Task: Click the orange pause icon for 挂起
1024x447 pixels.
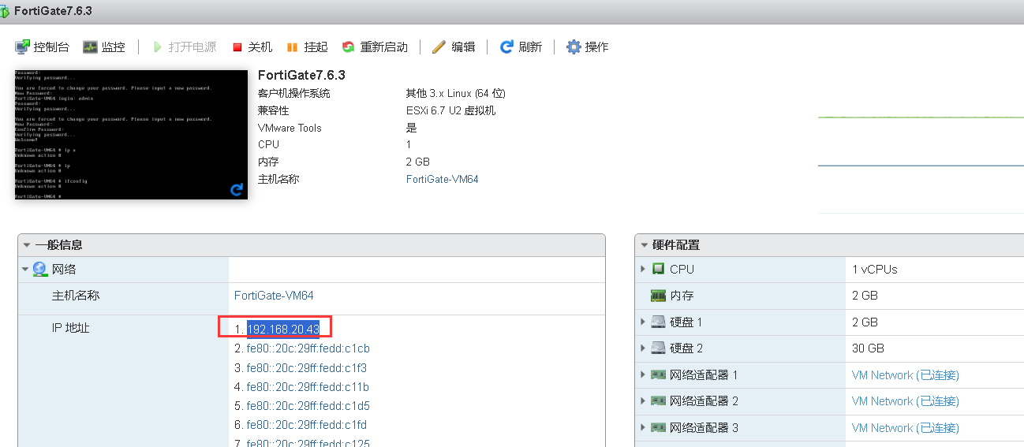Action: coord(292,47)
